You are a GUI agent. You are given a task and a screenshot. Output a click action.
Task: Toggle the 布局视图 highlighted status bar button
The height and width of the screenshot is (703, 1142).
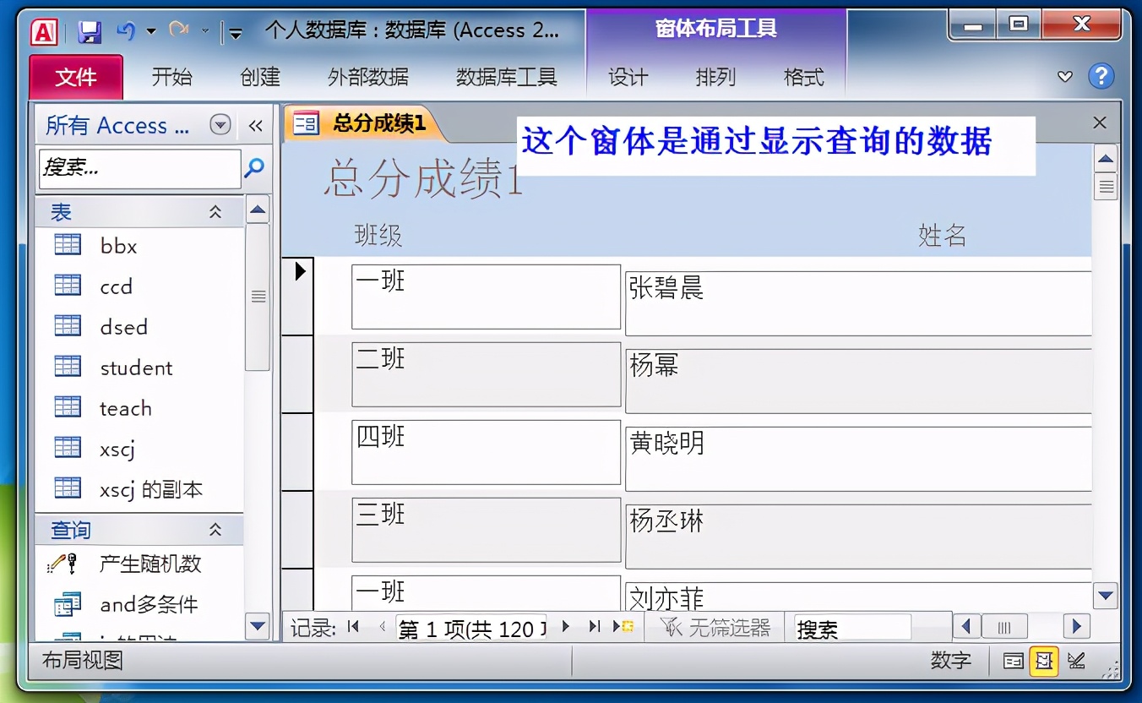1045,662
